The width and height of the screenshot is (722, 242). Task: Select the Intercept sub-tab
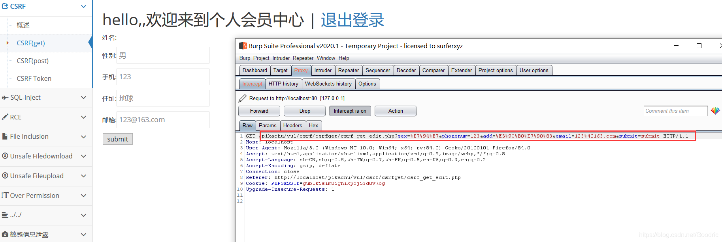pos(252,84)
